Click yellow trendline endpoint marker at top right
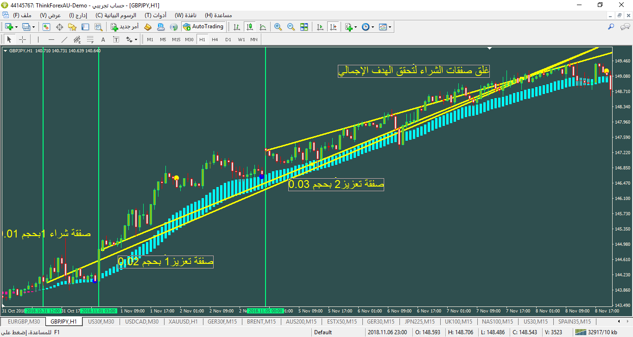Image resolution: width=633 pixels, height=337 pixels. 607,70
